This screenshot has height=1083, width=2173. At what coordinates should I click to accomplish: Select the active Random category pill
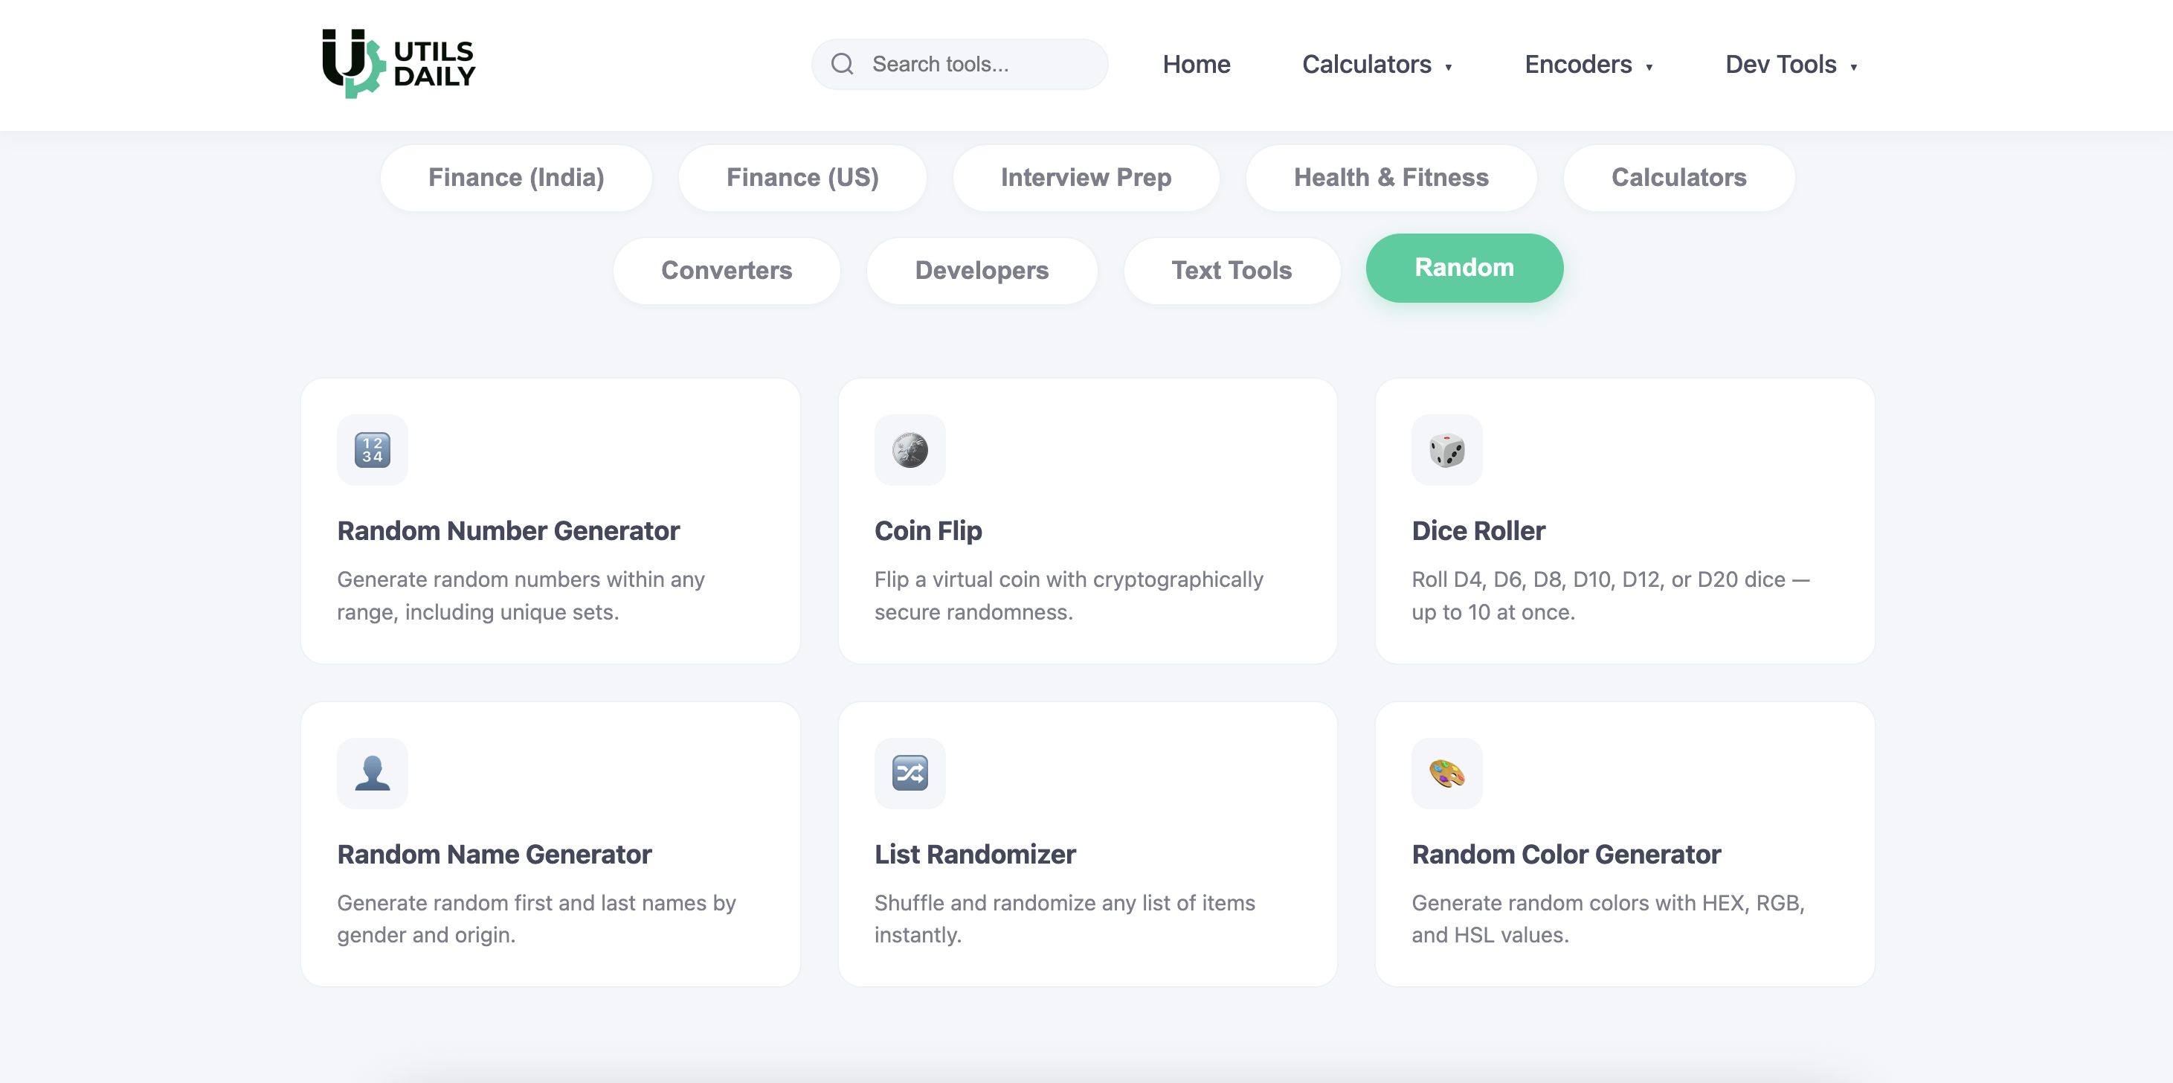pos(1464,267)
